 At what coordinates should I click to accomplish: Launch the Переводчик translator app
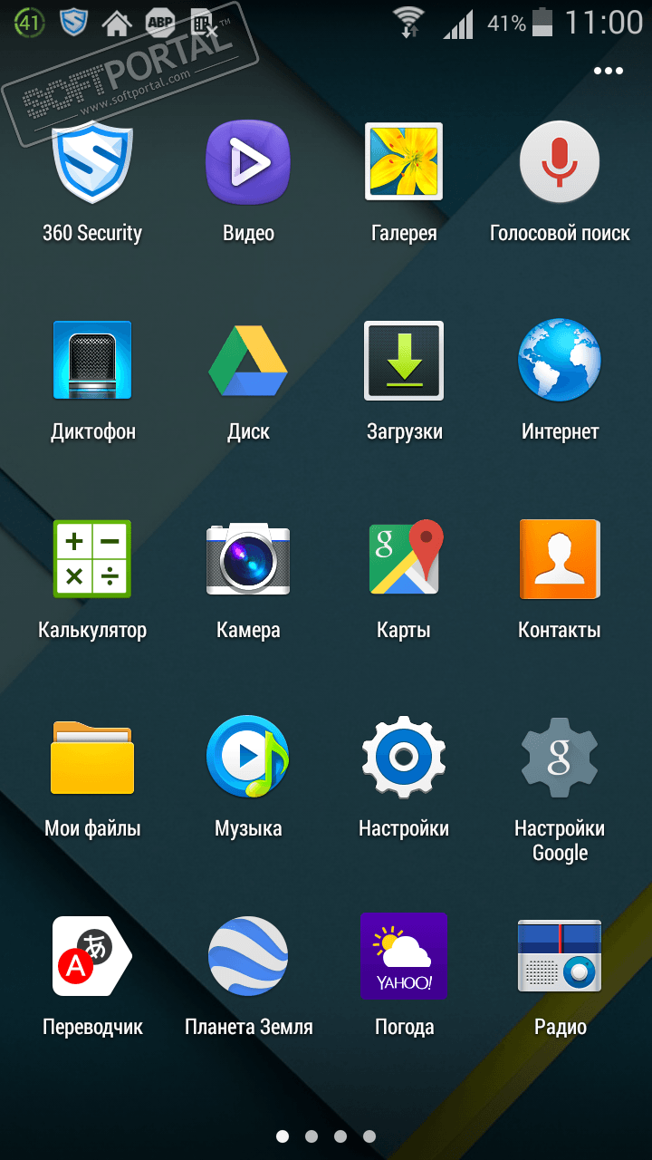tap(92, 956)
